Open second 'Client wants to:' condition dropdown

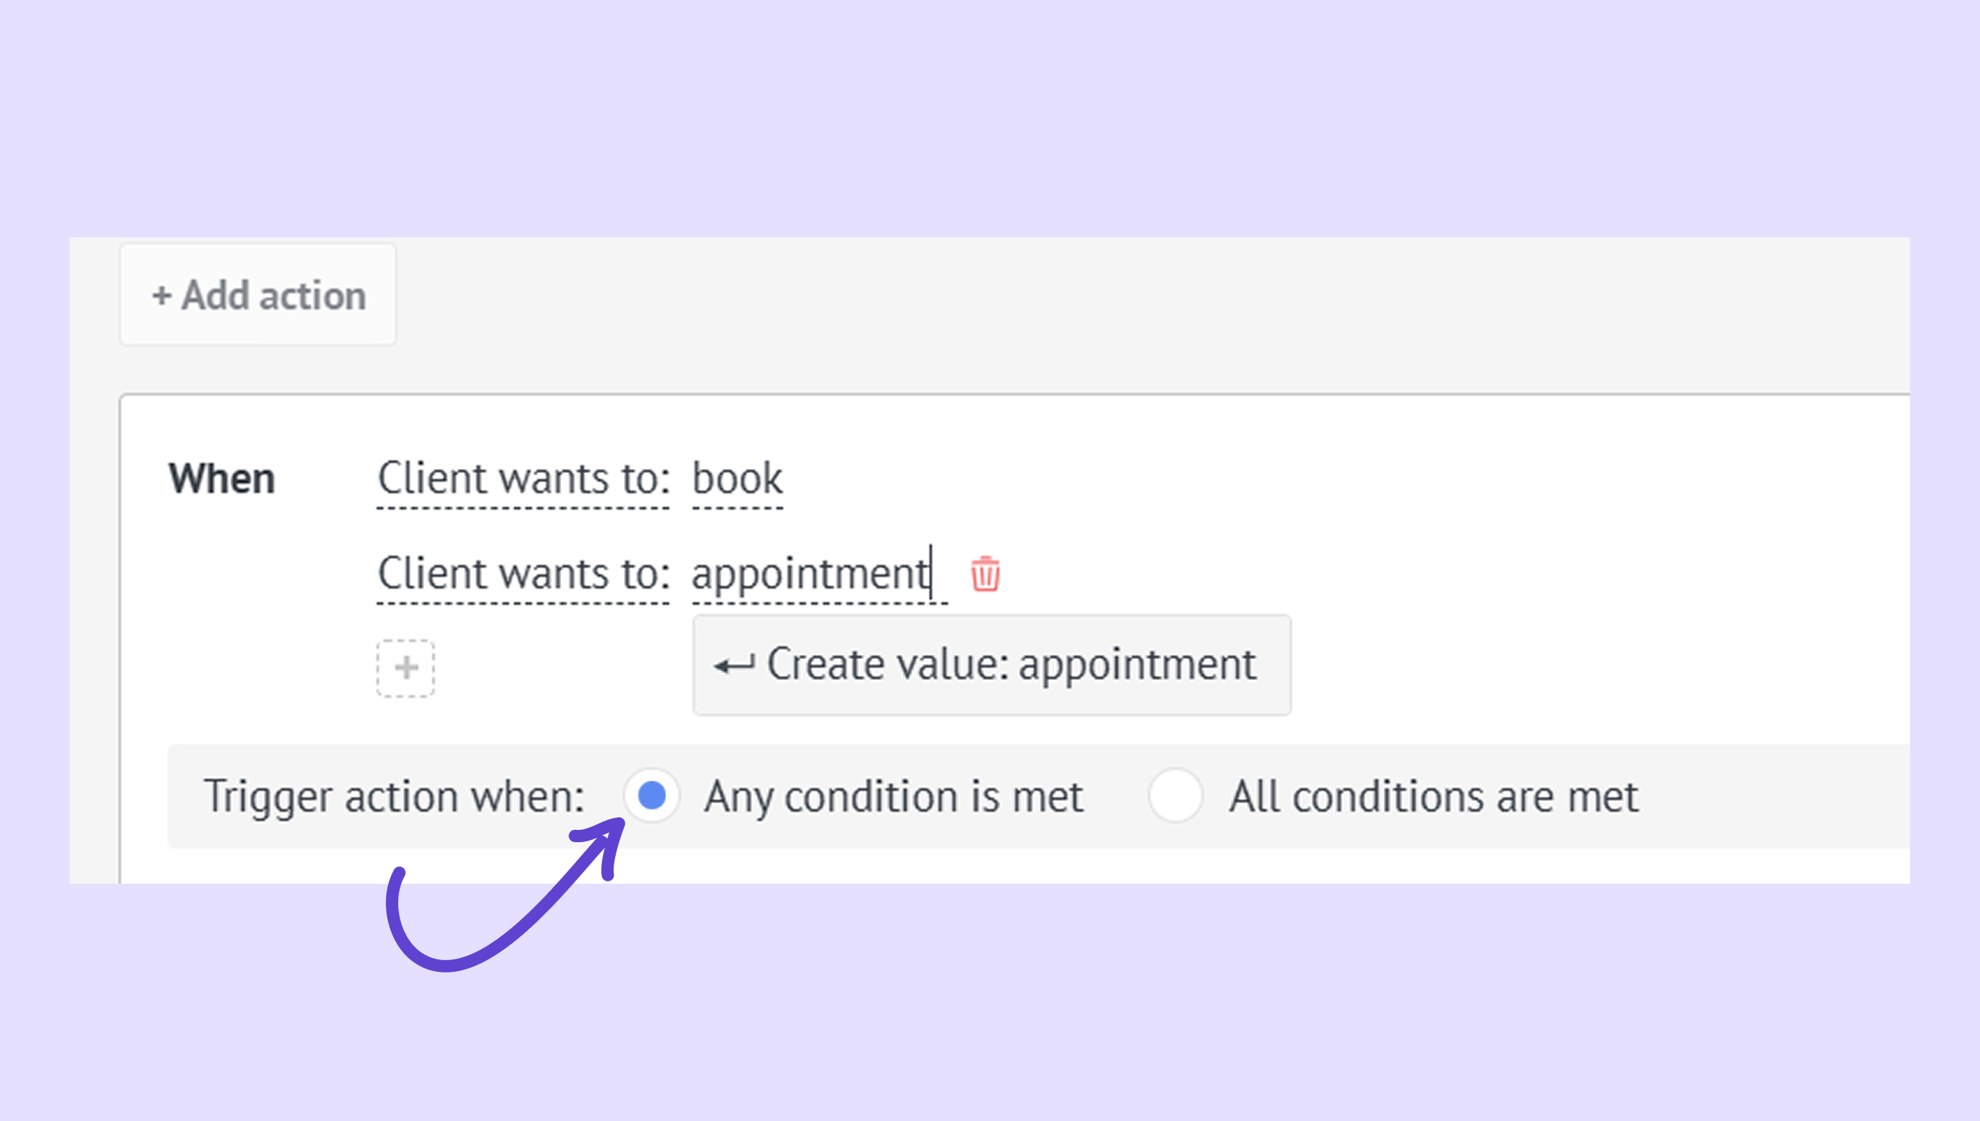(x=523, y=574)
